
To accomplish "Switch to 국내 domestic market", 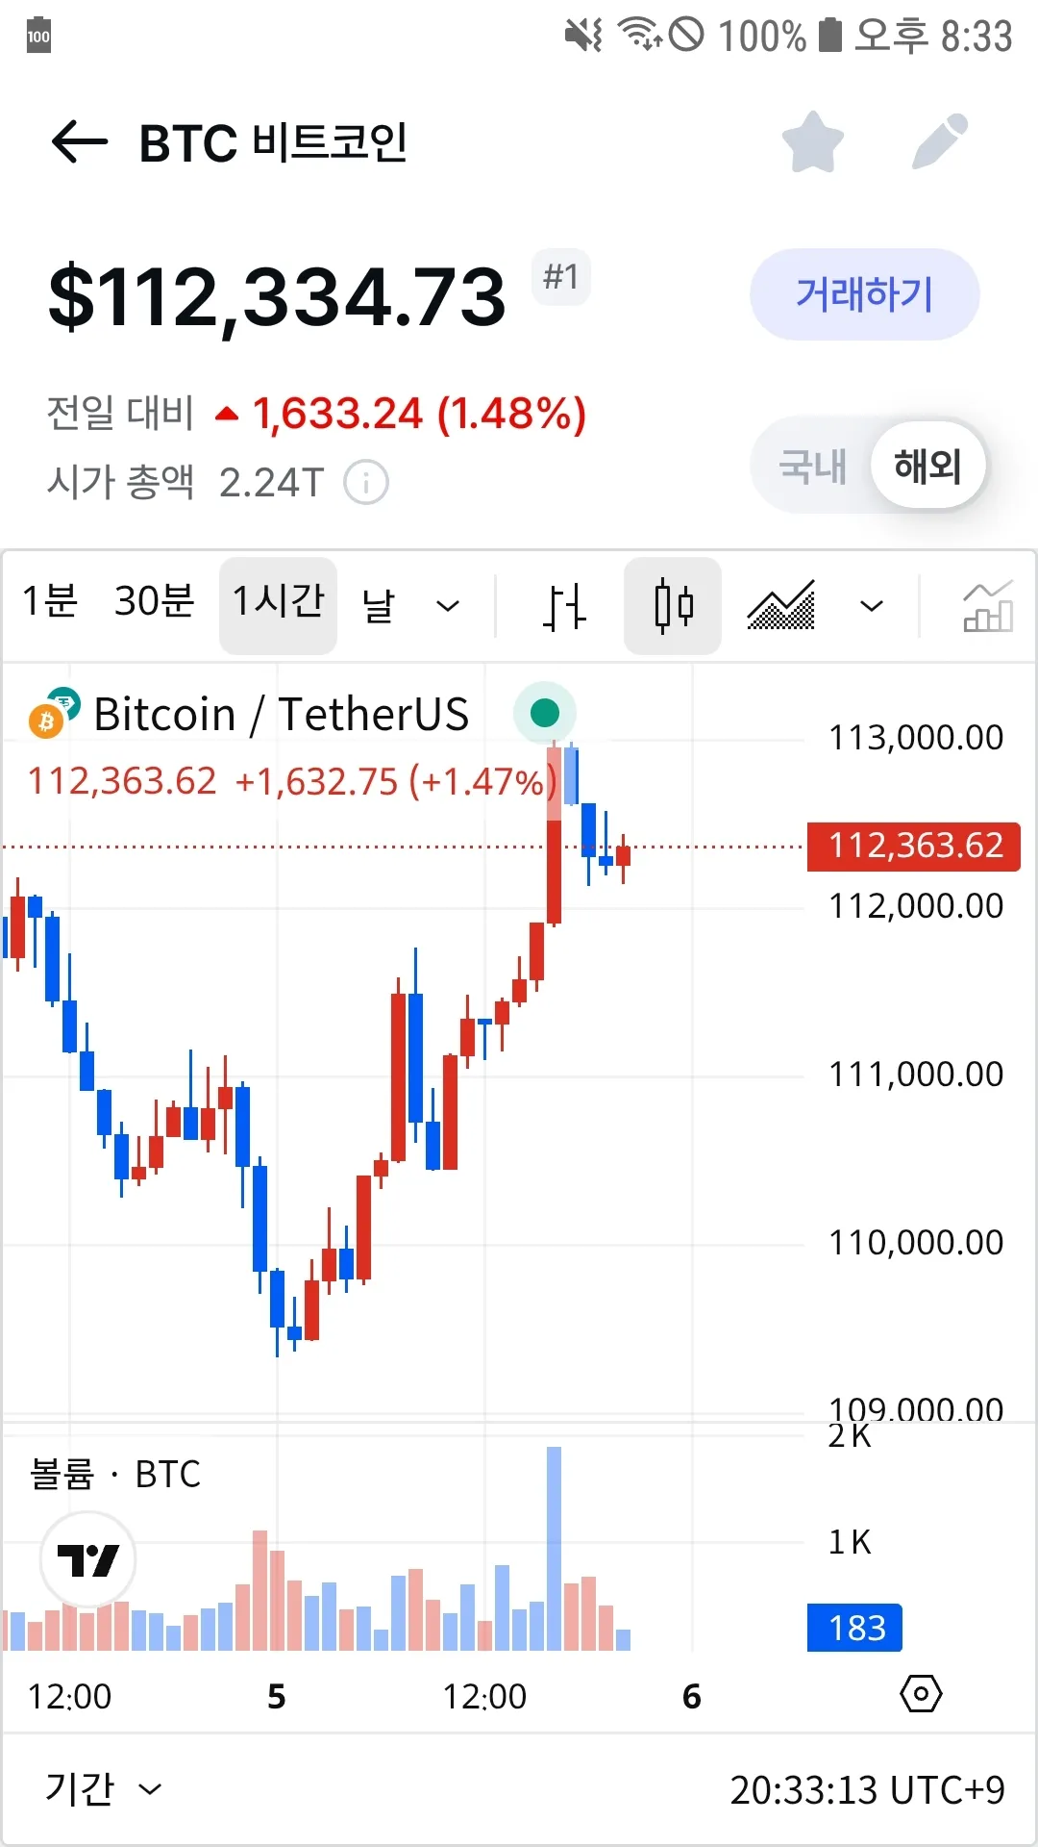I will coord(812,467).
